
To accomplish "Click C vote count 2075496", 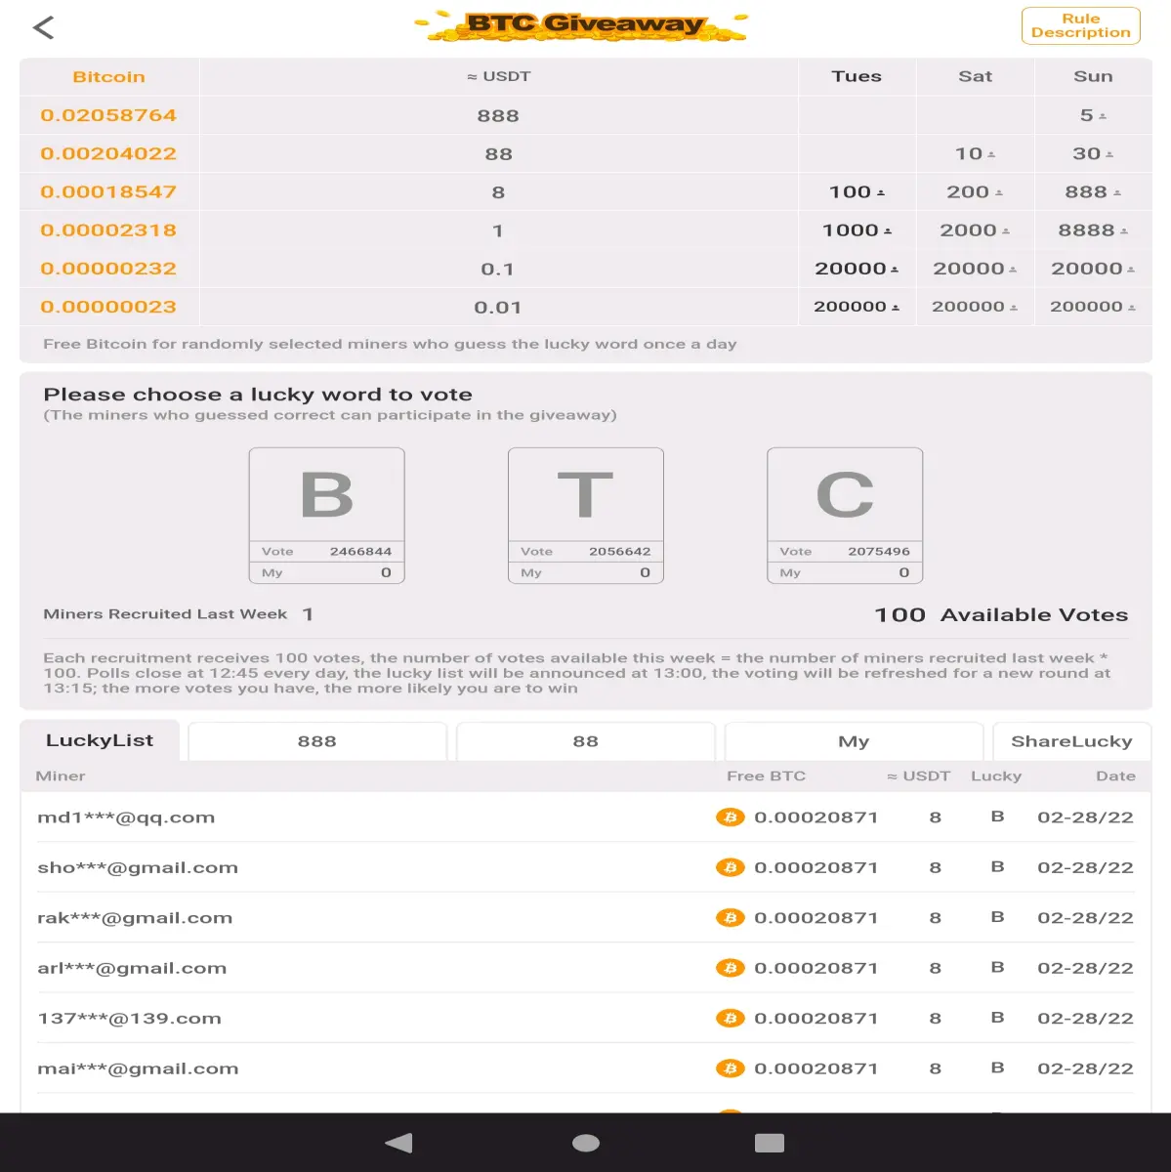I will tap(879, 551).
